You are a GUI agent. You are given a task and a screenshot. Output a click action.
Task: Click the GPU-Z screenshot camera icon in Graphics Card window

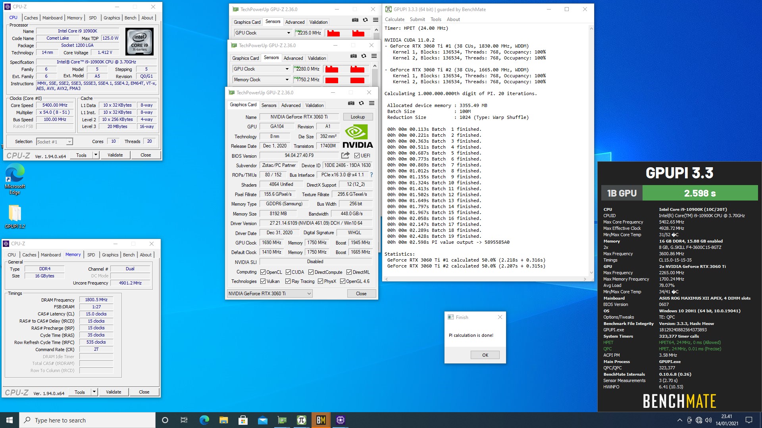(x=351, y=103)
